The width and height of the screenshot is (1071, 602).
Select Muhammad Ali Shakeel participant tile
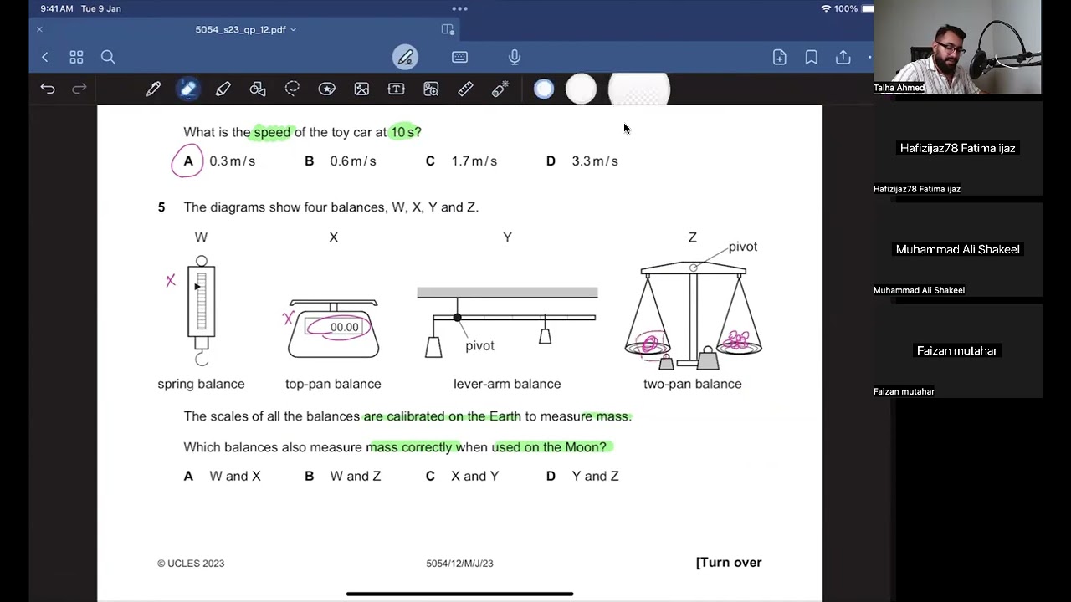point(958,249)
